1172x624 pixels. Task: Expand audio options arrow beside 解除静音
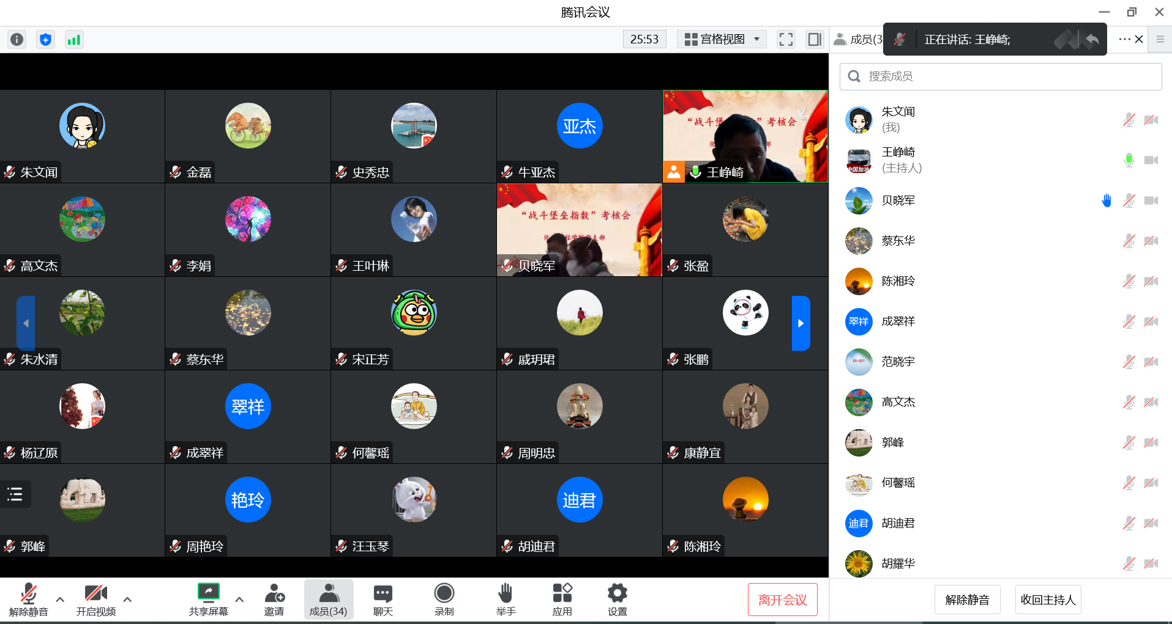(60, 600)
